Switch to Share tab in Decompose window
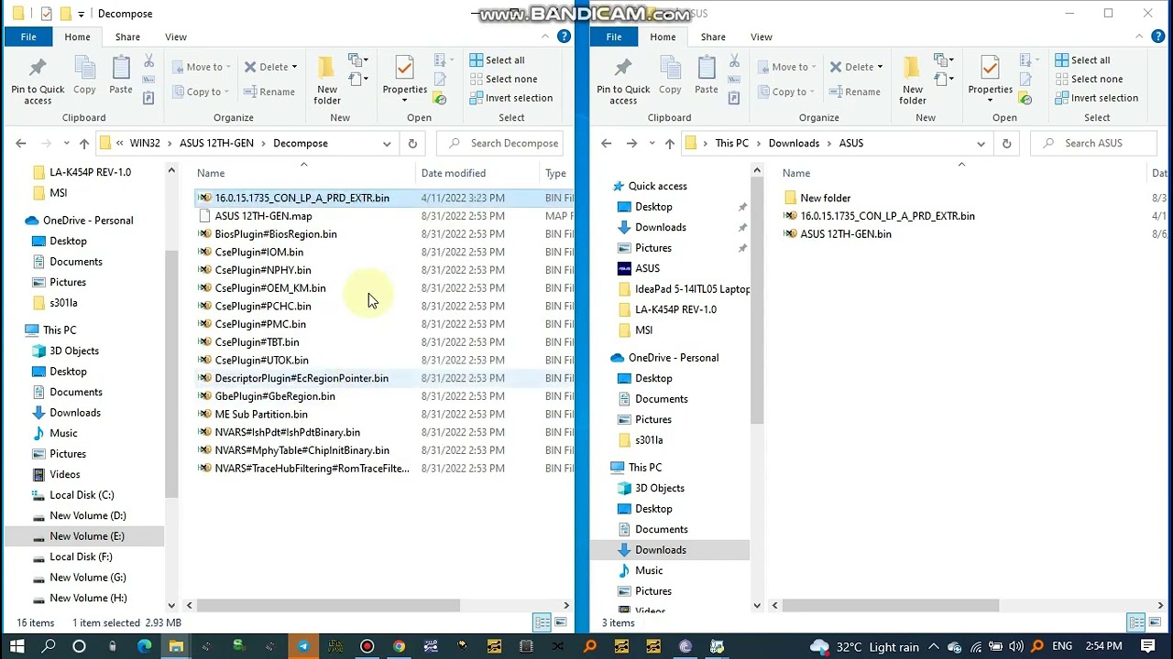The width and height of the screenshot is (1173, 659). [x=127, y=37]
